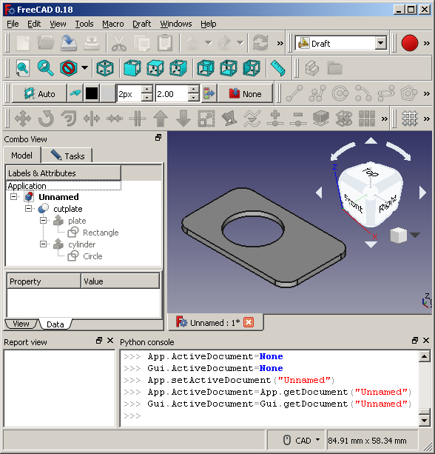
Task: Close the Report view panel
Action: (110, 340)
